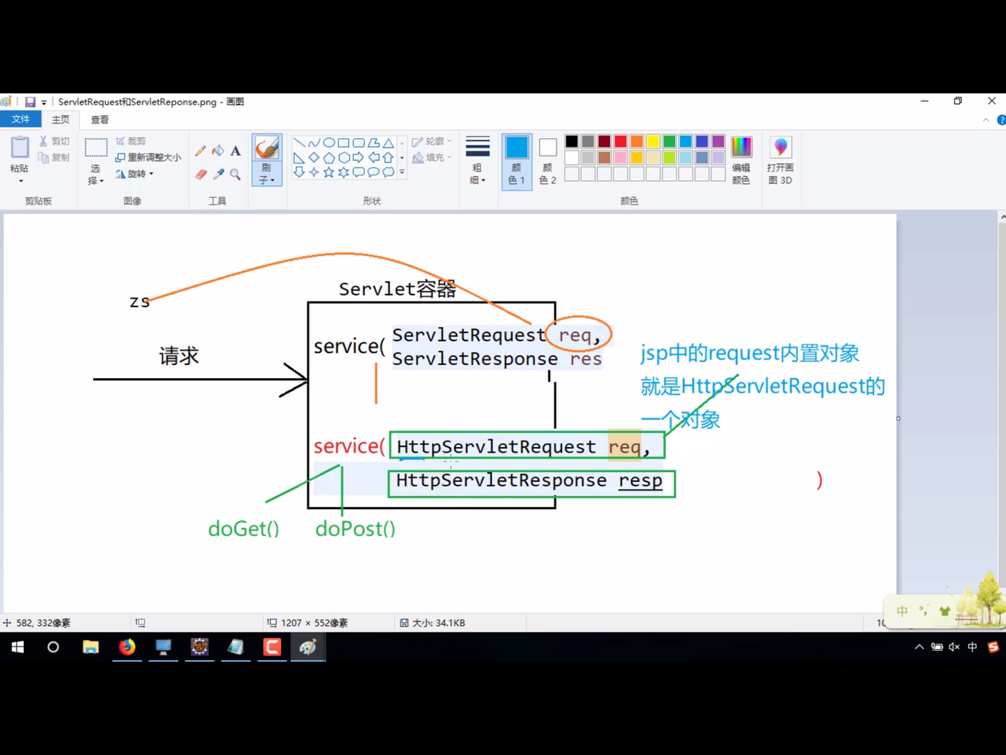Choose the Oval shape
The image size is (1006, 755).
pos(329,143)
